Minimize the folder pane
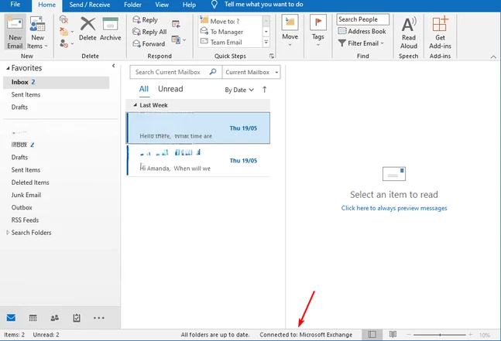This screenshot has height=341, width=501. 113,66
